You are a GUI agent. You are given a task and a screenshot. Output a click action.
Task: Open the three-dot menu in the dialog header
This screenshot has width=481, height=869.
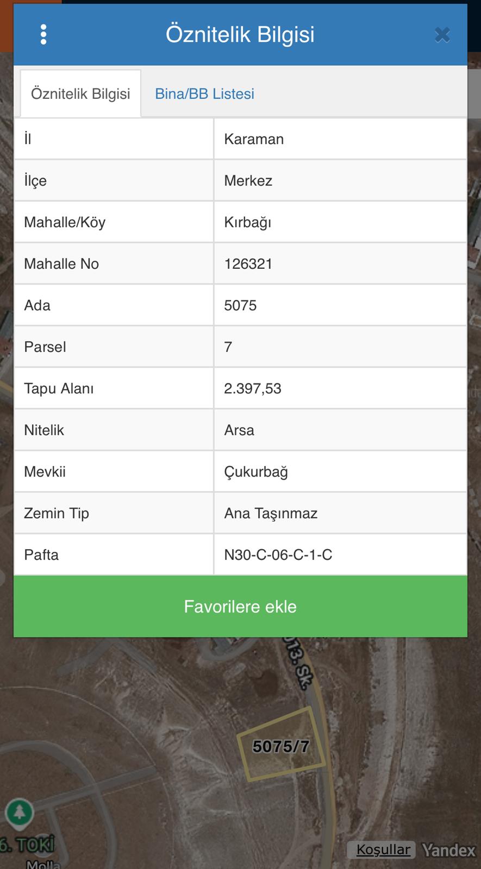(43, 34)
